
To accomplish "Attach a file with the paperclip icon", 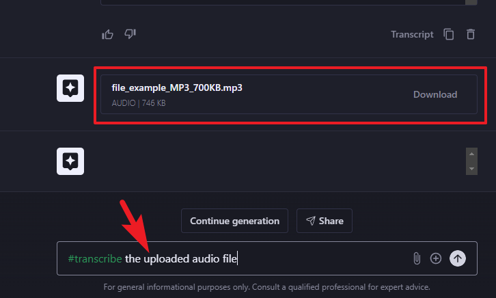I will click(x=417, y=258).
